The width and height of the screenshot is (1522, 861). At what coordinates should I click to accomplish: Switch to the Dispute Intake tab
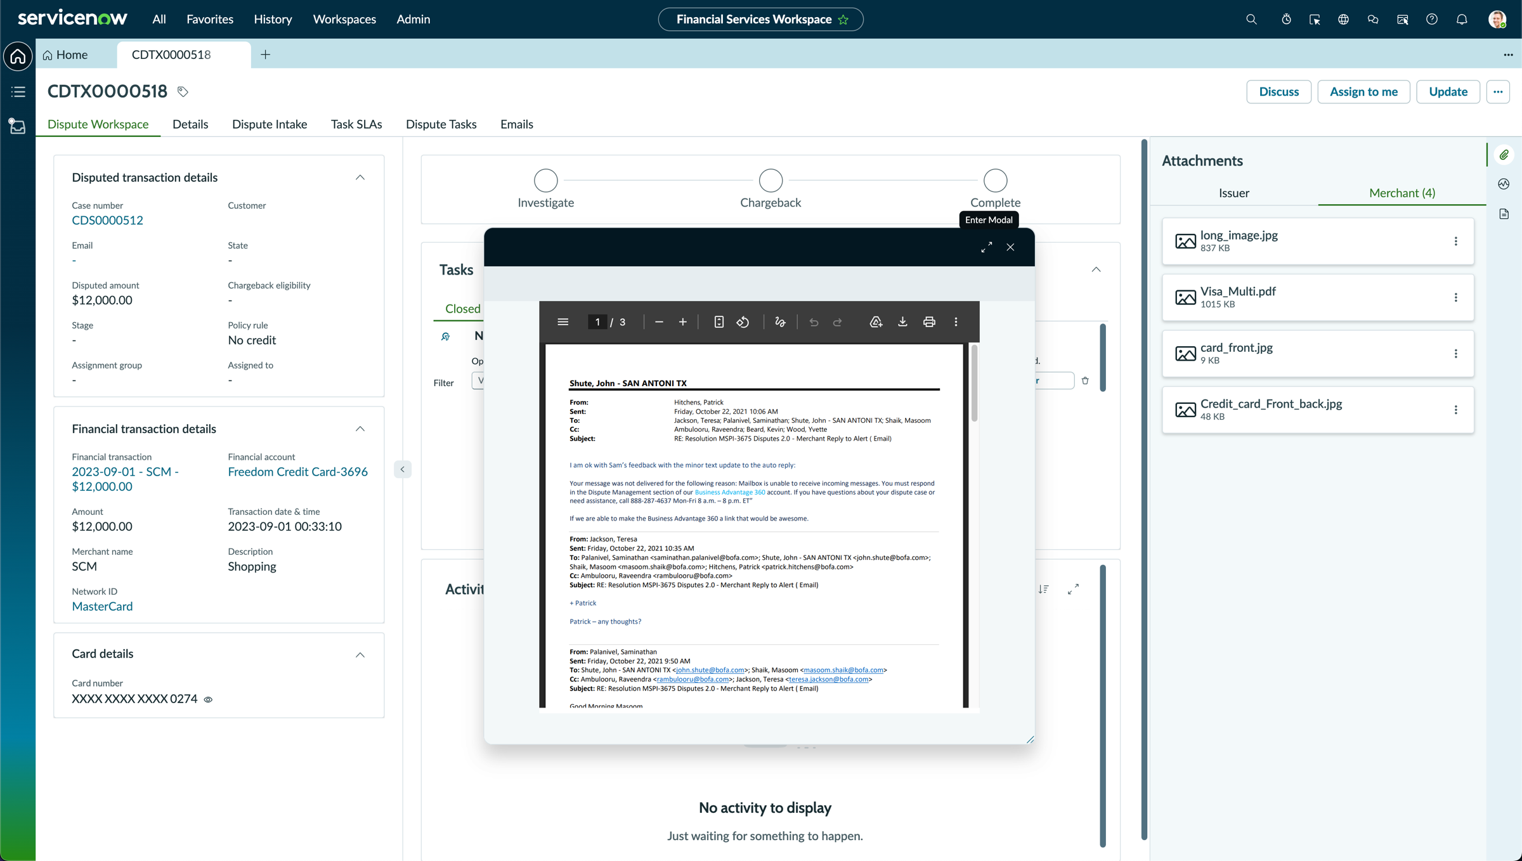(x=270, y=124)
